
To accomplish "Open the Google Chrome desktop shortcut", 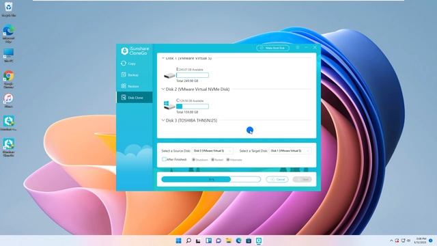I will click(9, 79).
